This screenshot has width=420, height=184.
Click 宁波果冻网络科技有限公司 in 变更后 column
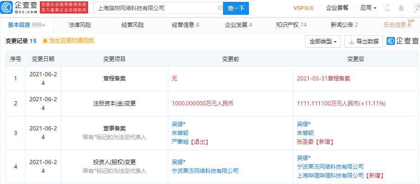[x=331, y=167]
